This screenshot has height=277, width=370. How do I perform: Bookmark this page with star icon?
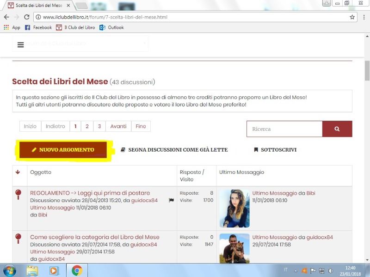coord(352,17)
